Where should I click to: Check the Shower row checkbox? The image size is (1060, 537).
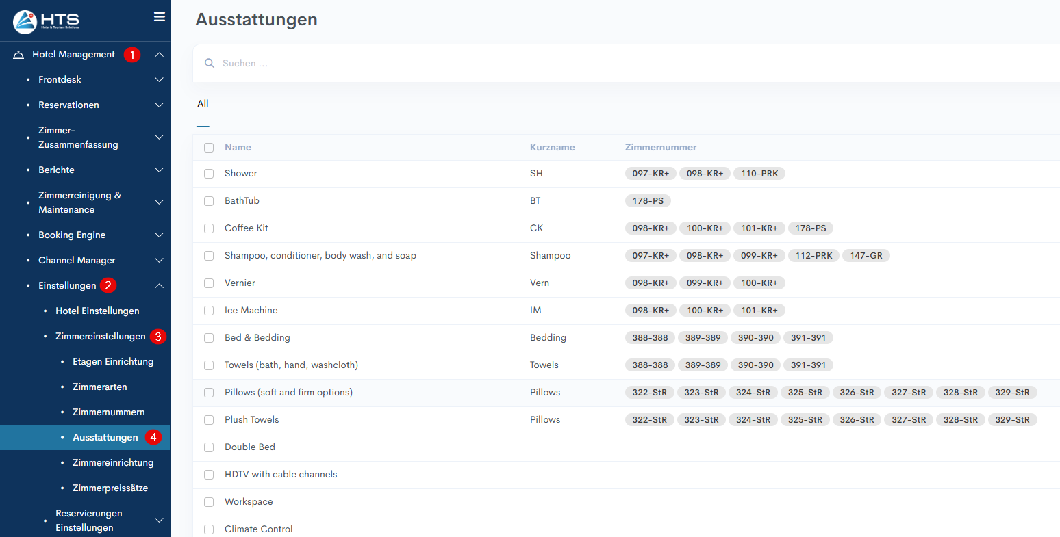209,174
